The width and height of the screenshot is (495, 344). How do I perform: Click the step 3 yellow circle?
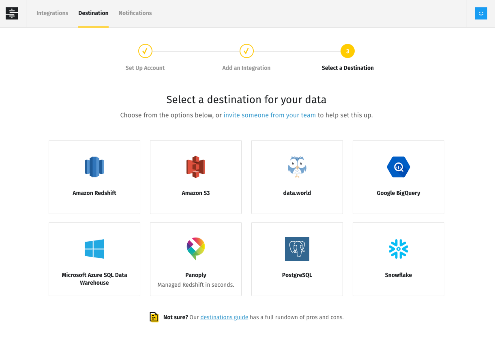(x=348, y=51)
